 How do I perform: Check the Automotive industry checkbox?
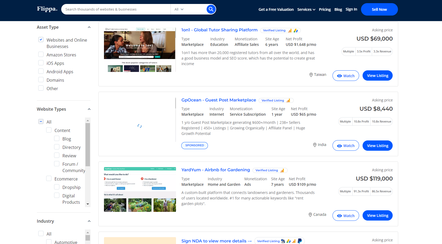coord(49,242)
